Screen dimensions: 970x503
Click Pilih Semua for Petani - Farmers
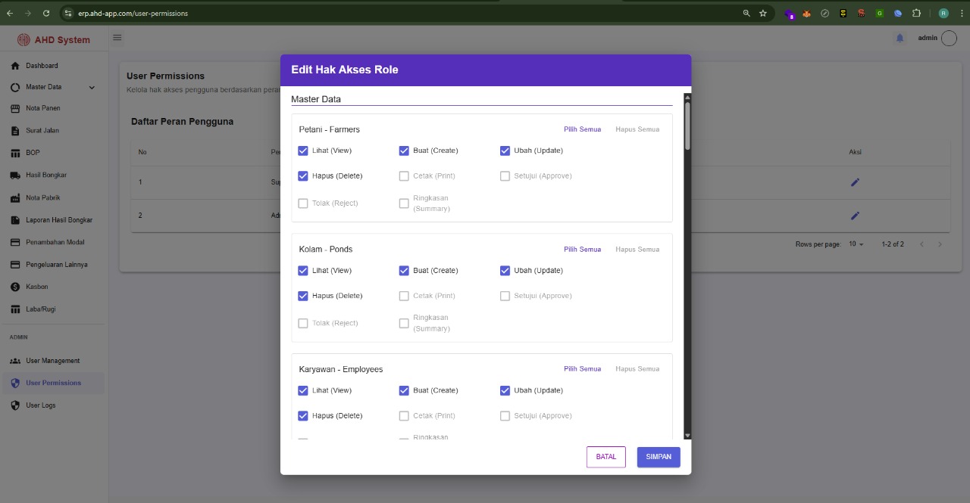[582, 129]
